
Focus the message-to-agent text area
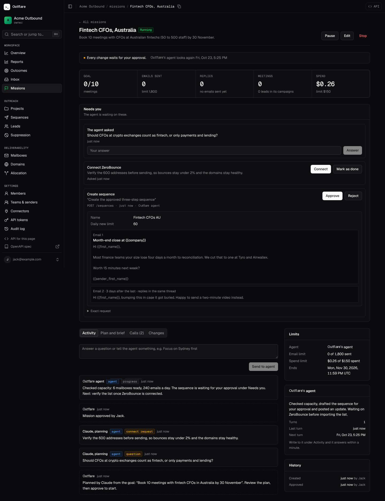point(179,351)
